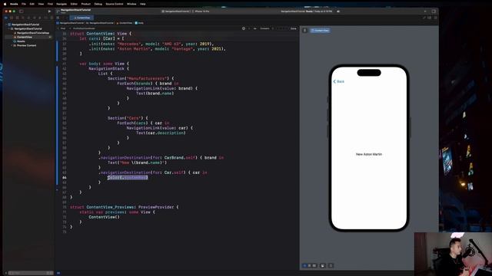Click the add plus button in toolbar
The height and width of the screenshot is (276, 492).
tap(425, 11)
